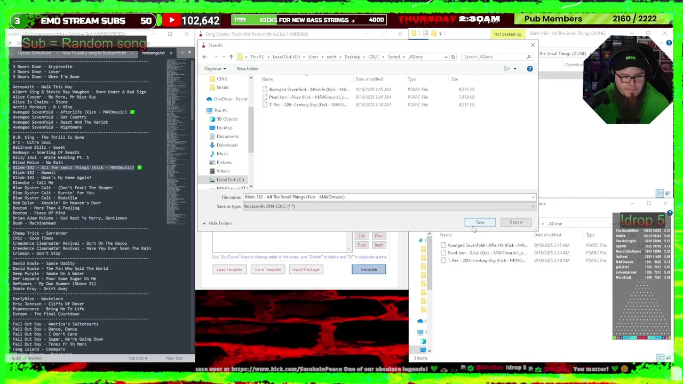
Task: Switch to large icons view in lower Explorer window
Action: pyautogui.click(x=668, y=357)
